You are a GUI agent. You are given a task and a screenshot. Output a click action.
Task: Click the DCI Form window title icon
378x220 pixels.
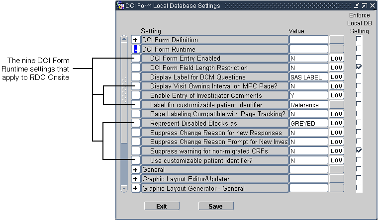[x=120, y=5]
